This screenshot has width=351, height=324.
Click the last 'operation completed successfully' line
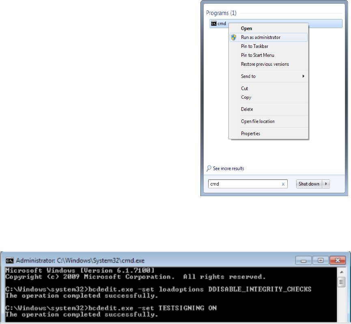coord(82,315)
